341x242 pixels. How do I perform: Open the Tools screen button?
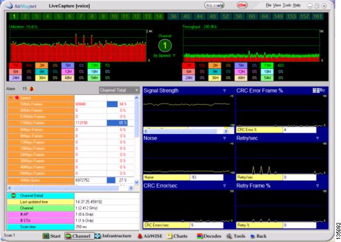(235, 236)
